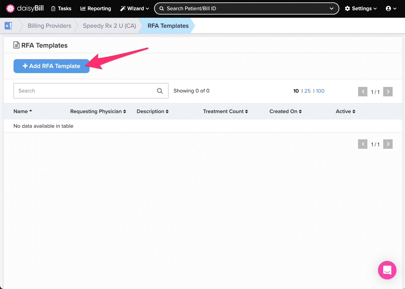Go to Billing Providers breadcrumb

[49, 26]
